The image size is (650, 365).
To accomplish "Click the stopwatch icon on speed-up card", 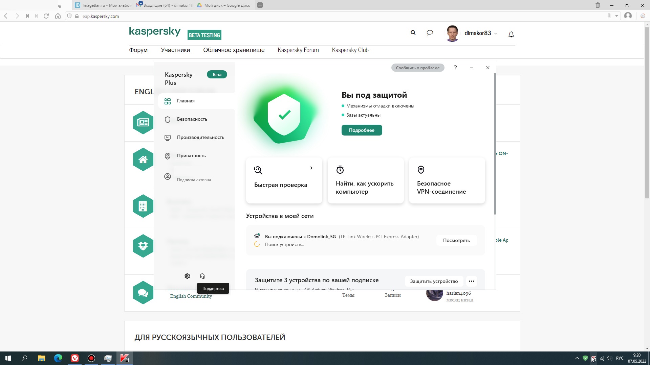I will [340, 170].
